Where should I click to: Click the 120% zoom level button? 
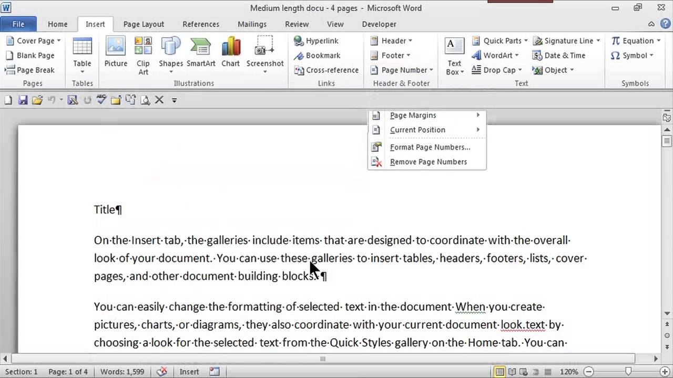pyautogui.click(x=569, y=372)
